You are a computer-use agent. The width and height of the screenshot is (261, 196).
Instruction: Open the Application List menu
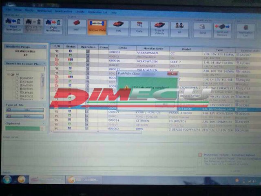(x=97, y=11)
